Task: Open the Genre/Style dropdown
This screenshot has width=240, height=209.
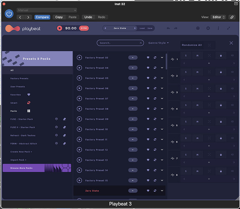Action: (158, 43)
